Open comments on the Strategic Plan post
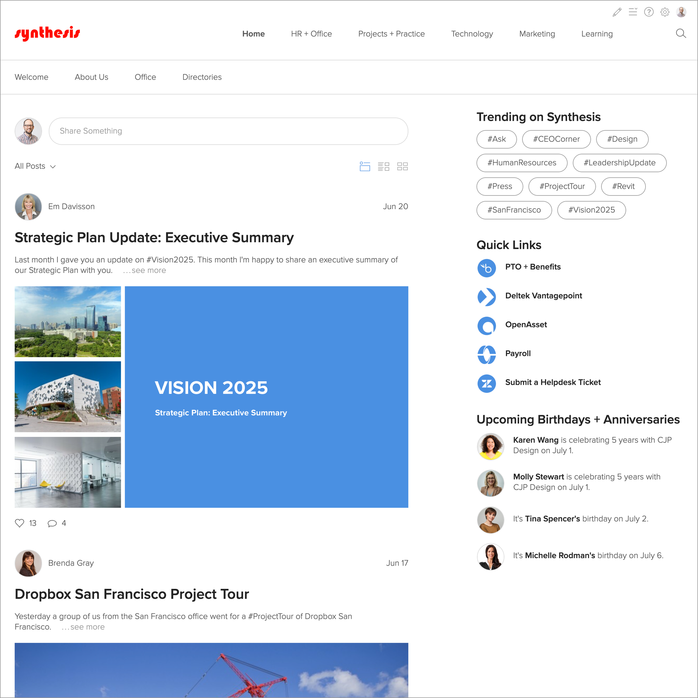The height and width of the screenshot is (698, 698). [52, 523]
